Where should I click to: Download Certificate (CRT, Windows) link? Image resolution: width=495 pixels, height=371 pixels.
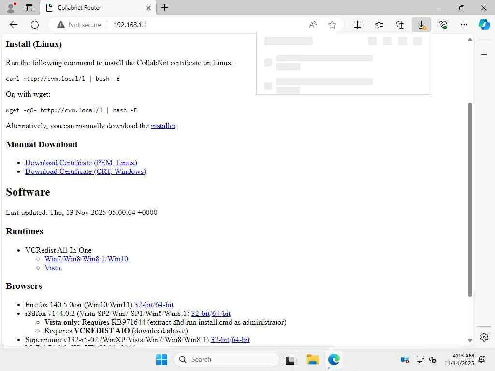86,171
